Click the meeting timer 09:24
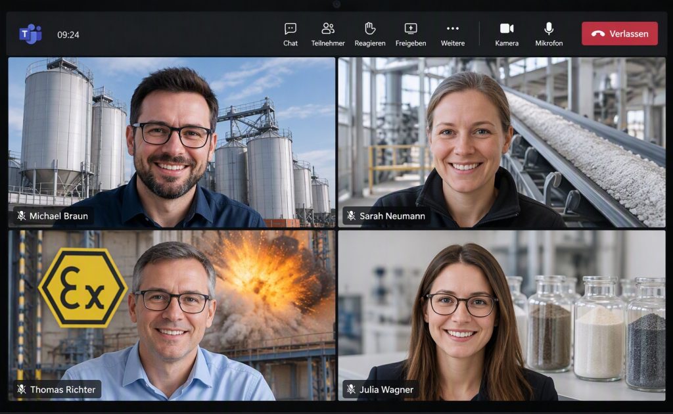673x414 pixels. click(x=68, y=35)
